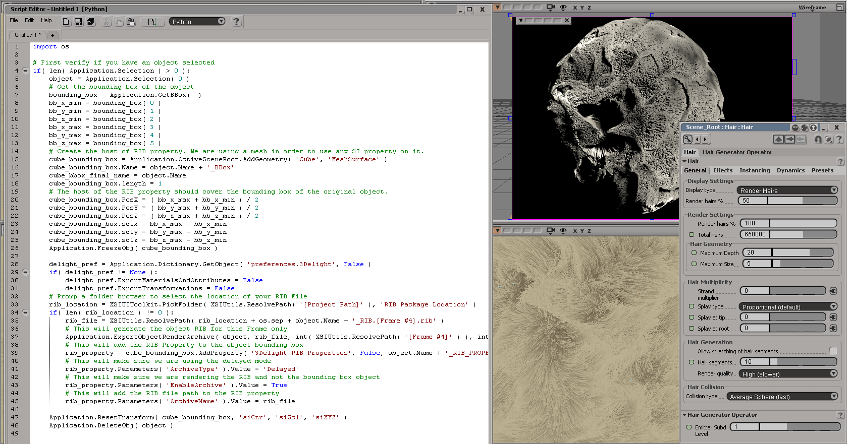Click the New script icon
Viewport: 847px width, 444px height.
pyautogui.click(x=66, y=22)
